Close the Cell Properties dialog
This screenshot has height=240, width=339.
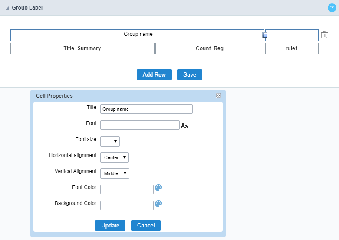coord(218,96)
